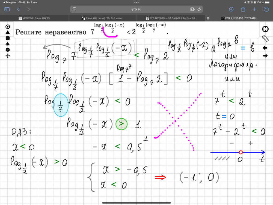
Task: Go back in Safari history
Action: click(x=18, y=9)
